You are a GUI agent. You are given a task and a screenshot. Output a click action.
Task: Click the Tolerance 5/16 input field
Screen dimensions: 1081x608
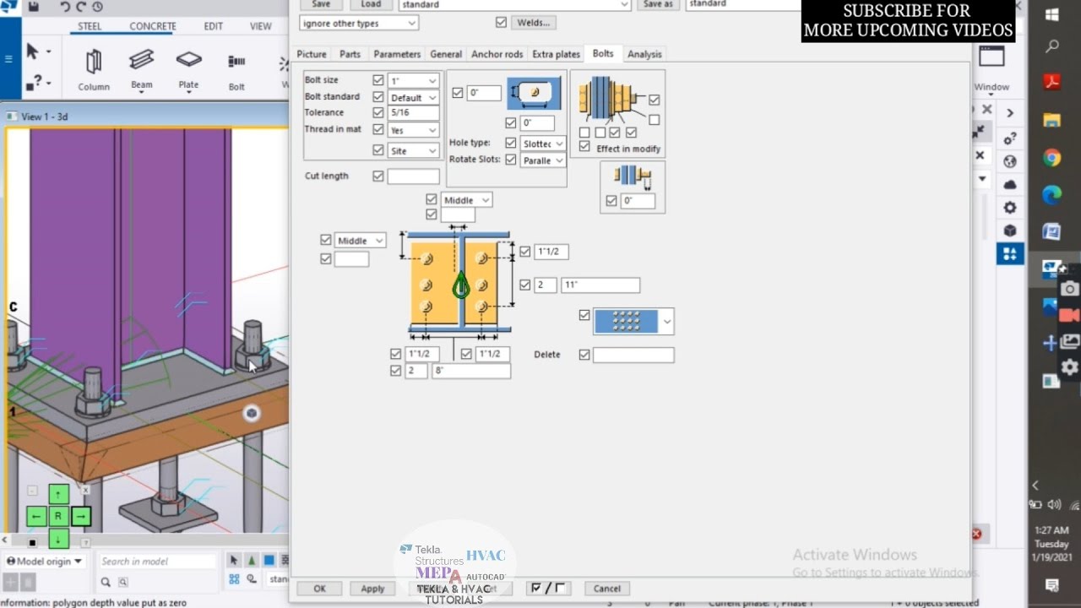pos(413,112)
